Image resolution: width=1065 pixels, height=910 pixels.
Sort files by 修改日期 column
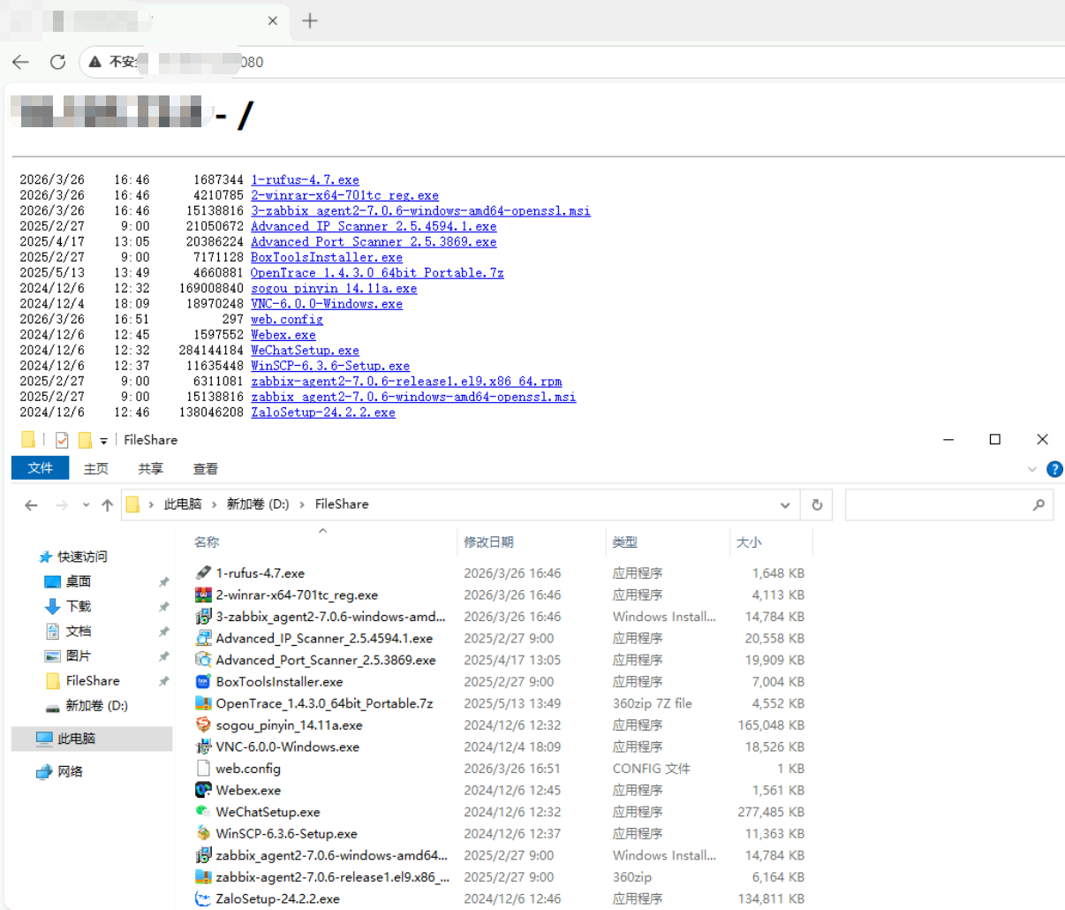coord(488,542)
